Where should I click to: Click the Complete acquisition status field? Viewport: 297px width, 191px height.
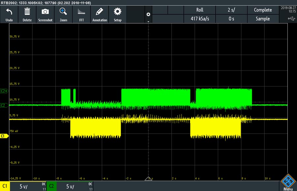(x=263, y=10)
